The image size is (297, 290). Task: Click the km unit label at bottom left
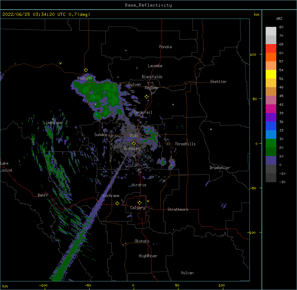click(x=5, y=286)
